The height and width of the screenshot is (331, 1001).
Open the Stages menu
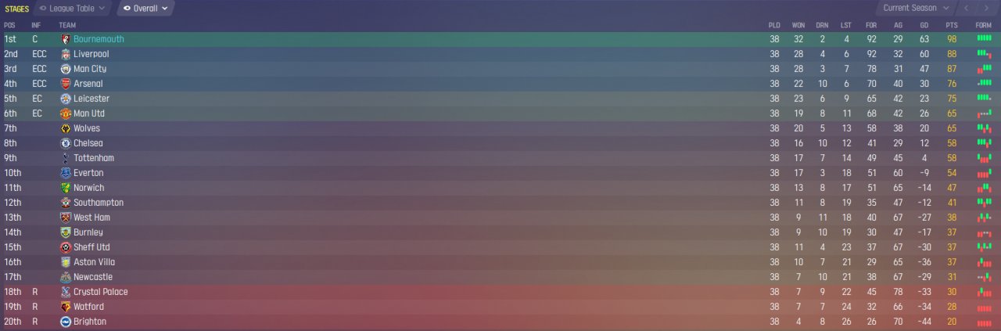(x=17, y=9)
